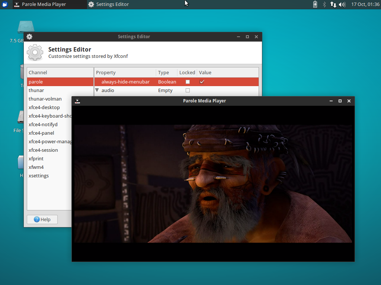Open the volume control icon

pyautogui.click(x=342, y=4)
